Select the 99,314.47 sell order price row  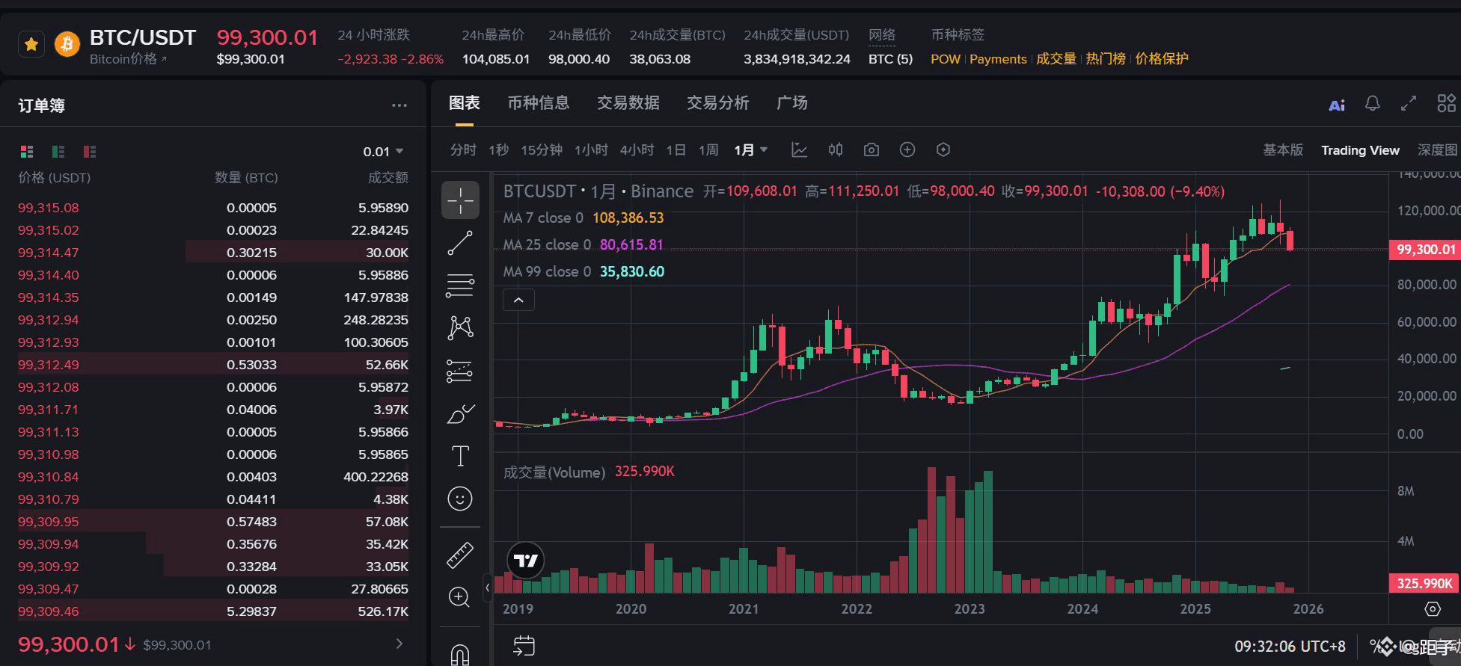click(213, 253)
